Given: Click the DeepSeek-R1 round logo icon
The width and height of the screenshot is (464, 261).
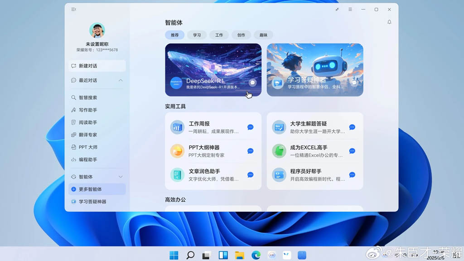Looking at the screenshot, I should (176, 83).
